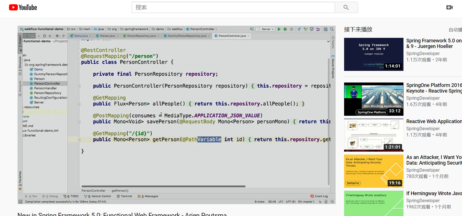
Task: Open Spring Framework 5.0 on JDK 9 video title
Action: click(434, 43)
